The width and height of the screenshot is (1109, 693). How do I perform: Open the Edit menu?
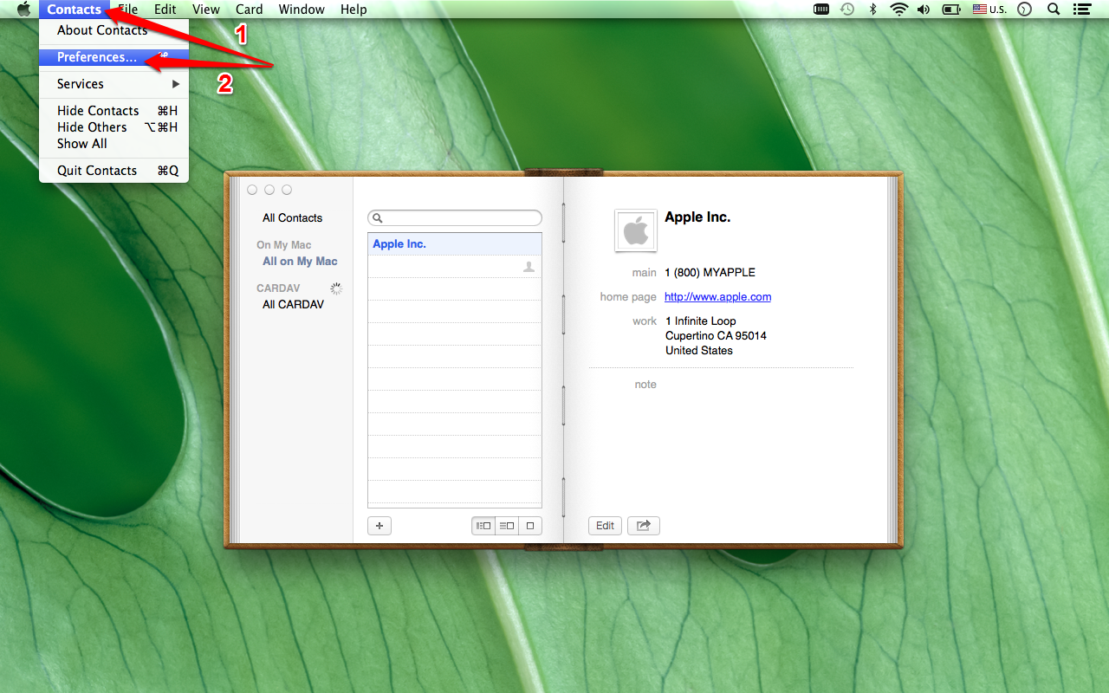pos(165,10)
